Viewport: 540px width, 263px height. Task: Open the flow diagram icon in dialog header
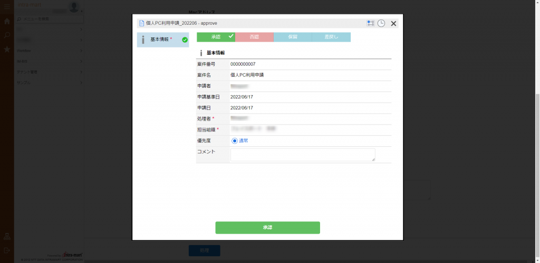[371, 23]
